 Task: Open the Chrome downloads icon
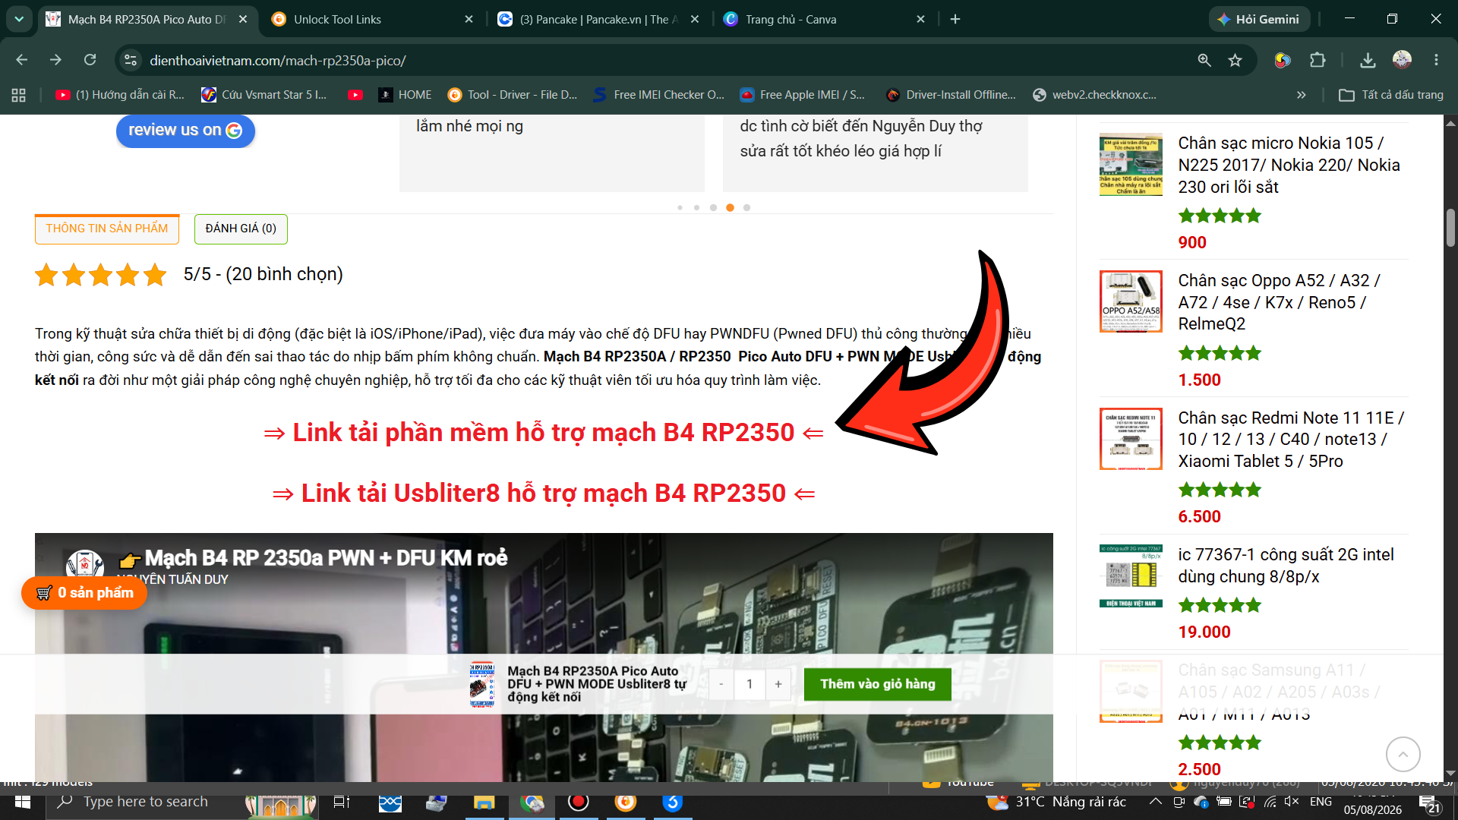point(1368,60)
